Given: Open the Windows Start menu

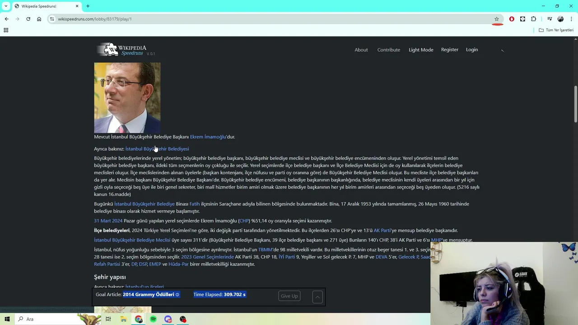Looking at the screenshot, I should click(7, 319).
